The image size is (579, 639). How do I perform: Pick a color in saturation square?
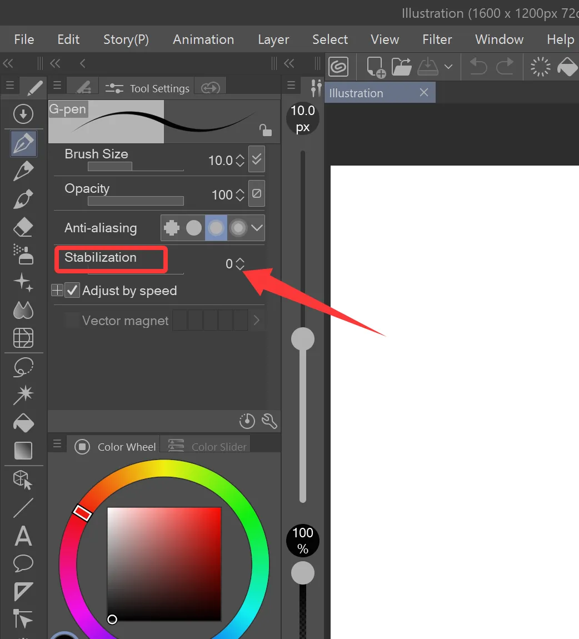[x=164, y=565]
